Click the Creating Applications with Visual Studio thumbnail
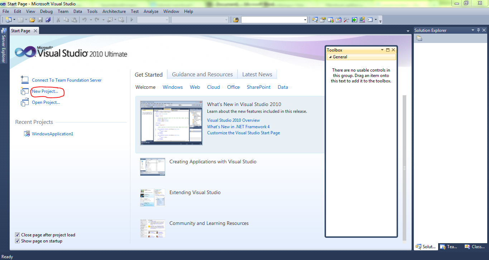This screenshot has width=489, height=260. (153, 167)
